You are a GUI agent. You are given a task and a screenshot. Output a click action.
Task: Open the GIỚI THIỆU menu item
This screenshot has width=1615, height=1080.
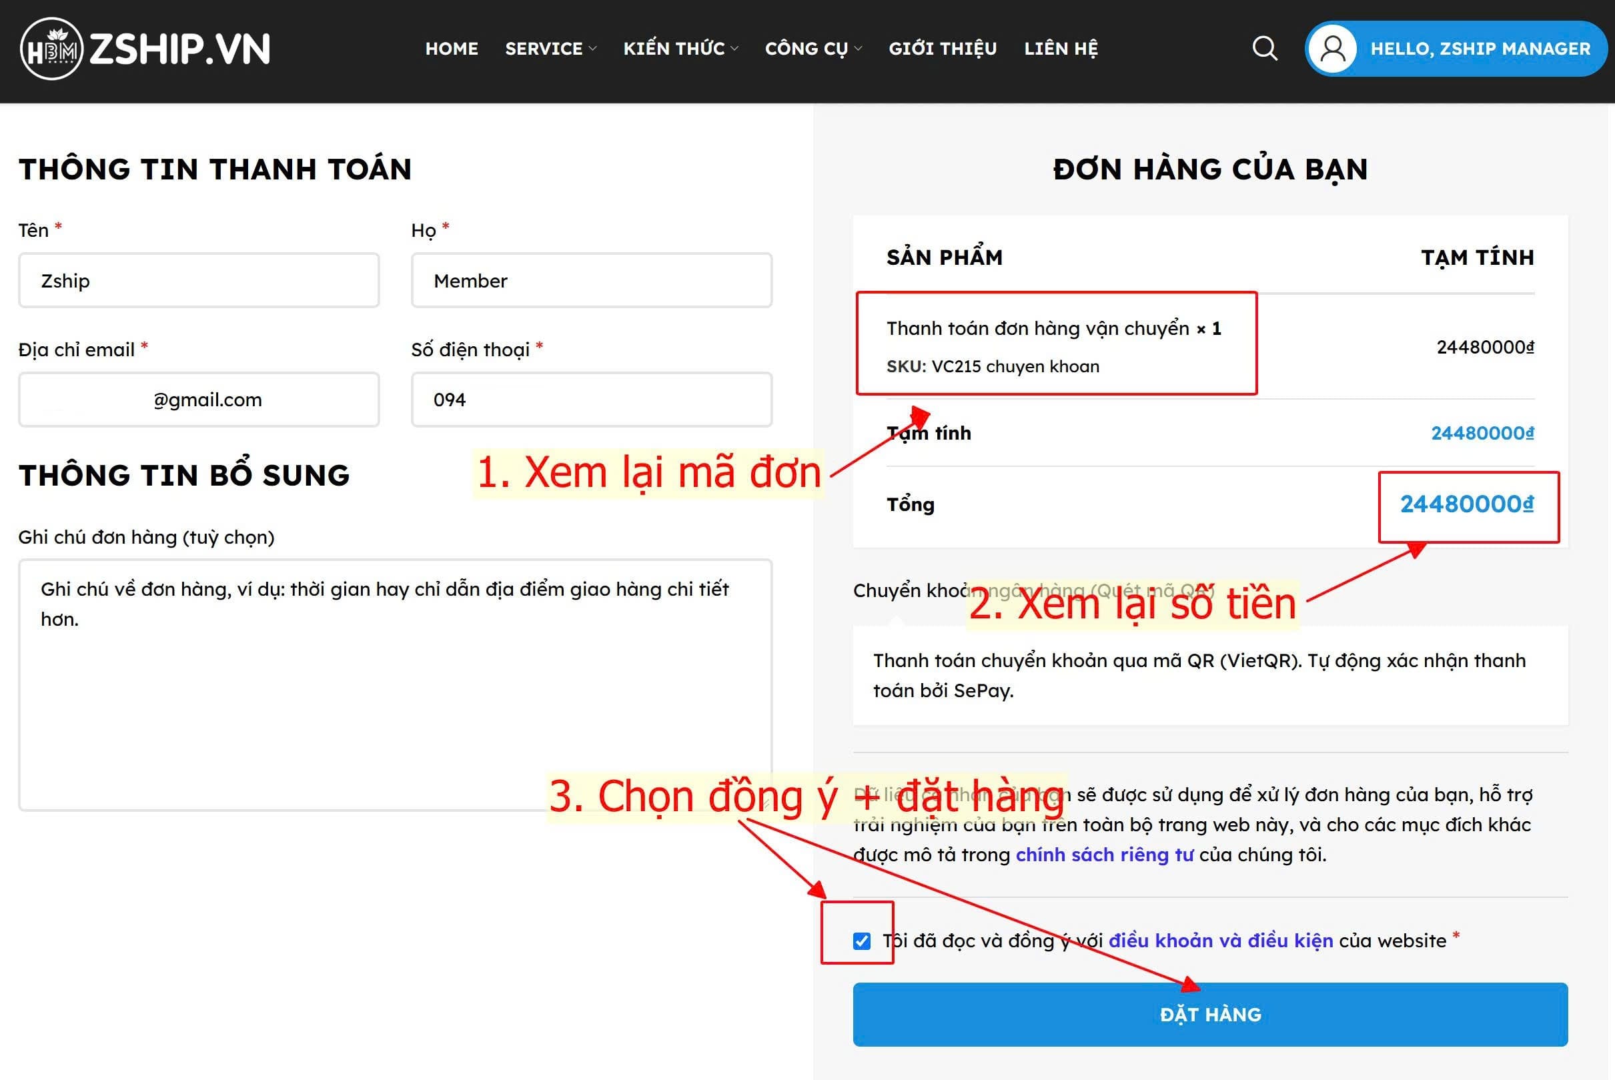pyautogui.click(x=942, y=49)
